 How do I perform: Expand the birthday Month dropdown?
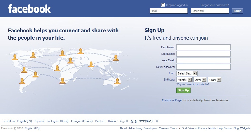pos(184,80)
